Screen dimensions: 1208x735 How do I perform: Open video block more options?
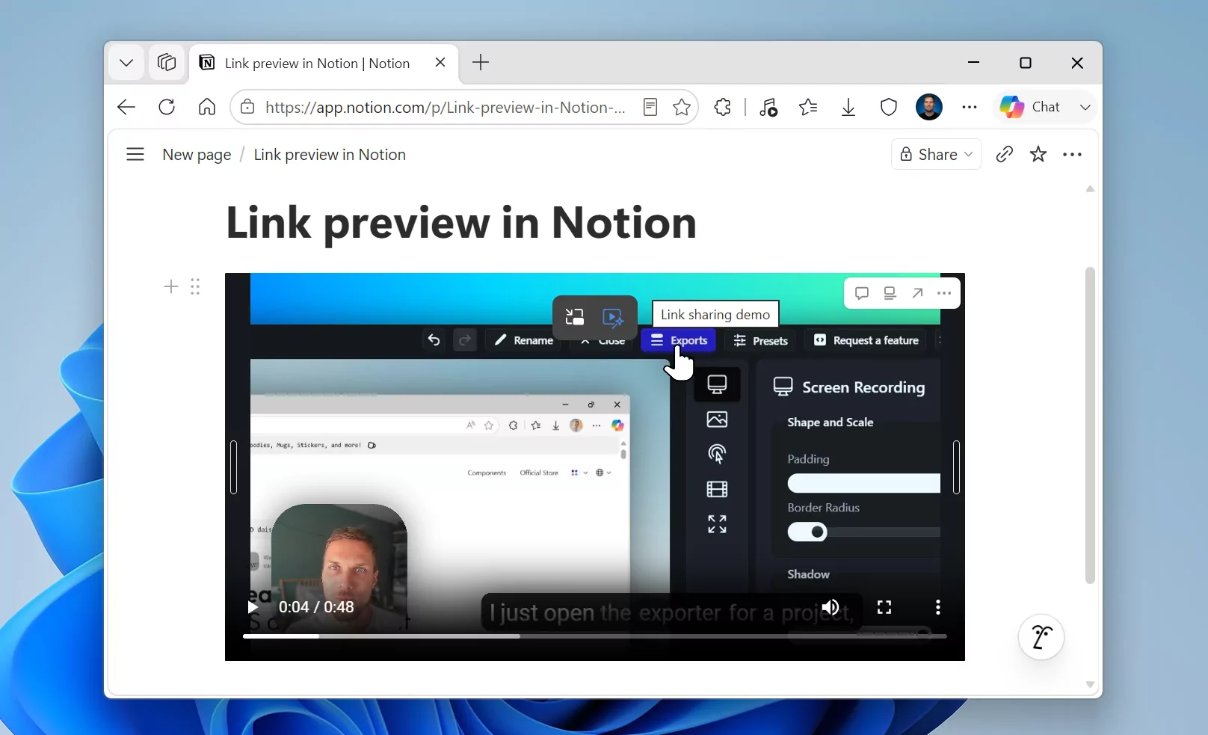944,293
